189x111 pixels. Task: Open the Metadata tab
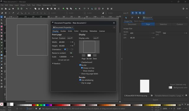click(93, 31)
